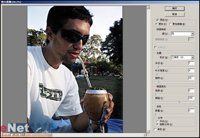This screenshot has height=138, width=200.
Task: Click the 阈值 (Threshold) field showing 155
Action: coord(191,98)
